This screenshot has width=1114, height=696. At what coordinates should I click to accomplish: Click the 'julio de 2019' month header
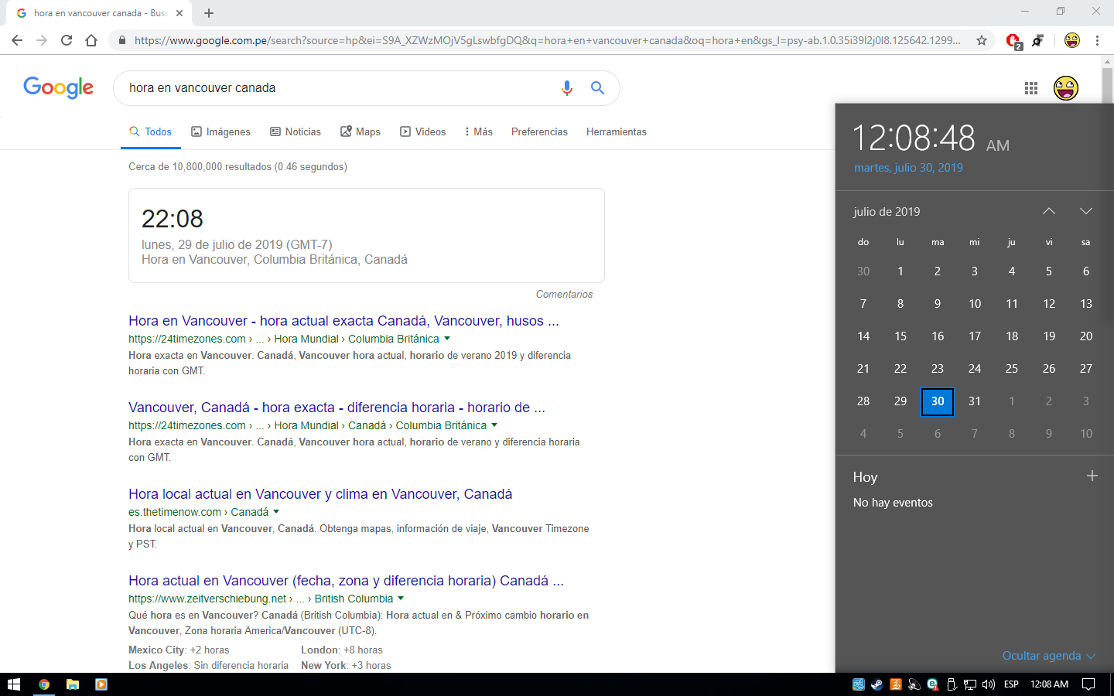[x=887, y=212]
